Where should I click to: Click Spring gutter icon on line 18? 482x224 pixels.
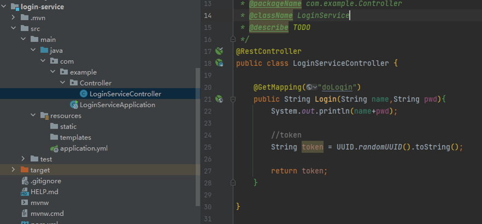click(219, 63)
